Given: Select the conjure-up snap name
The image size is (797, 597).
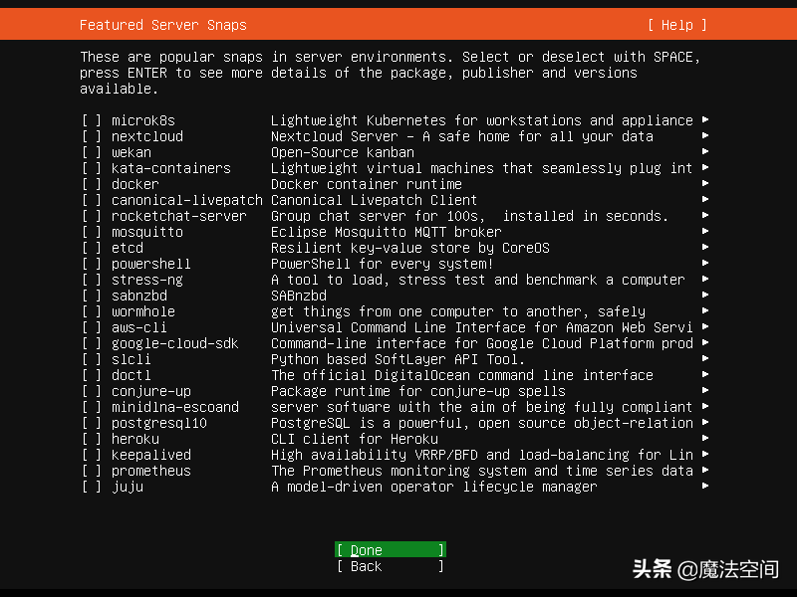Looking at the screenshot, I should tap(151, 391).
